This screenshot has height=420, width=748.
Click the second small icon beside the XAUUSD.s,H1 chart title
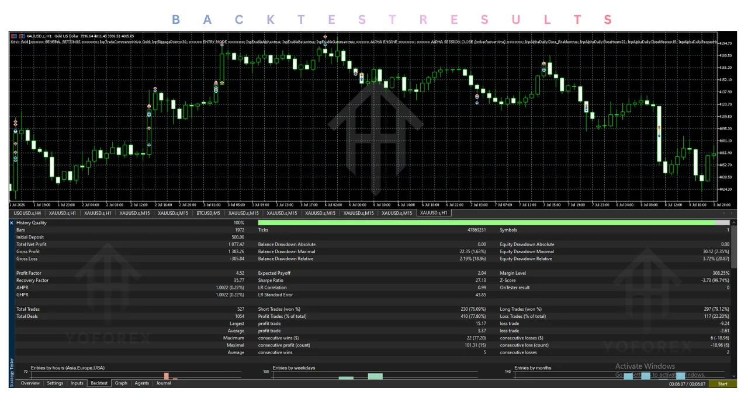click(22, 36)
